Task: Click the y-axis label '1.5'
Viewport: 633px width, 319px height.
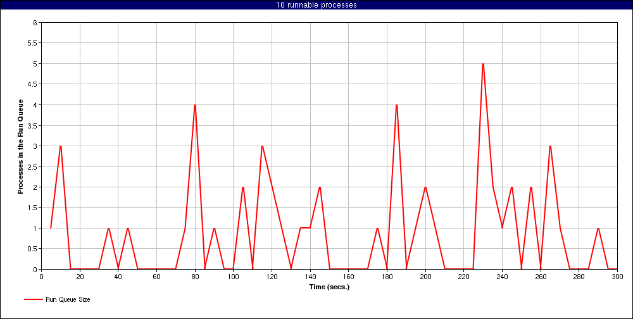Action: [33, 208]
